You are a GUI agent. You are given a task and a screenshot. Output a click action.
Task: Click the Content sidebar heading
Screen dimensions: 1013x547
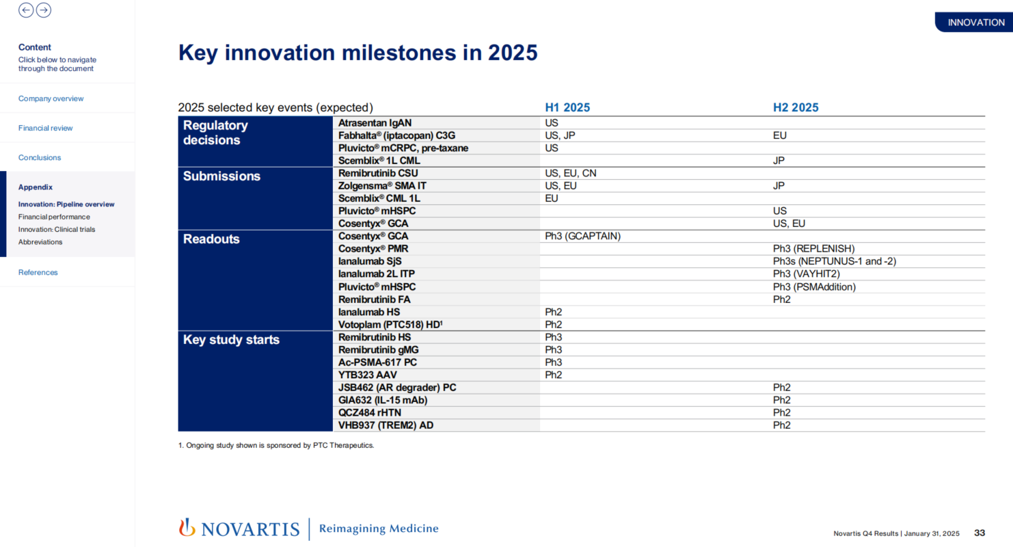[x=35, y=47]
